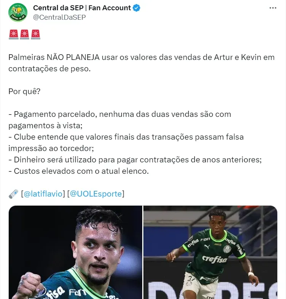Open the right photo of Kevin running

[210, 252]
